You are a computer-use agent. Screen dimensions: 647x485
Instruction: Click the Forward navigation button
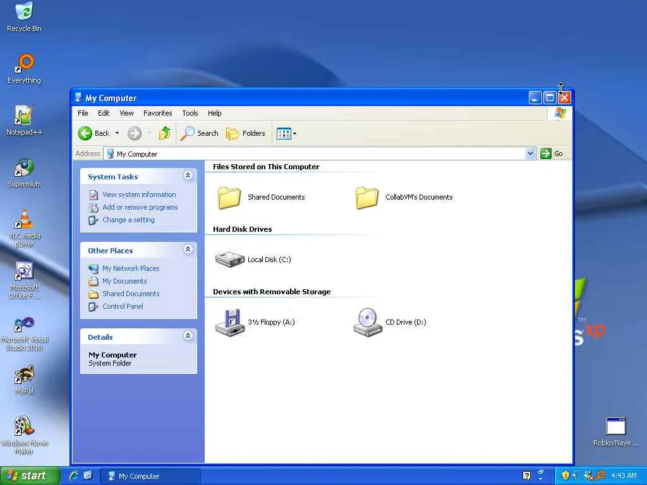click(x=134, y=133)
